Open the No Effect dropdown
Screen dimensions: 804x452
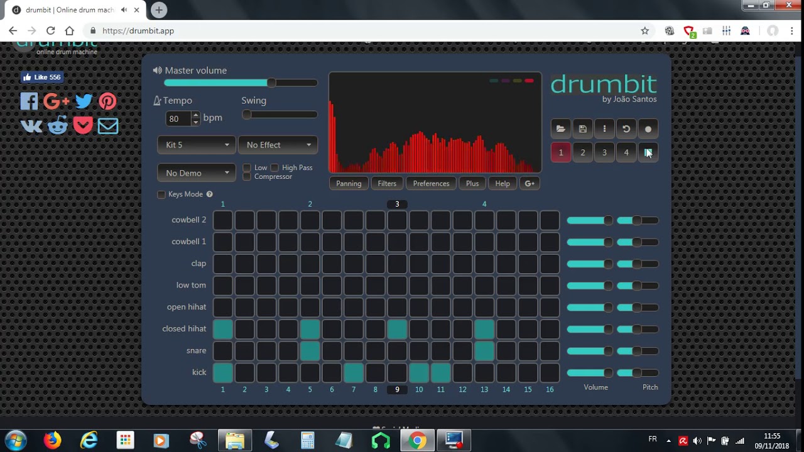(x=278, y=145)
